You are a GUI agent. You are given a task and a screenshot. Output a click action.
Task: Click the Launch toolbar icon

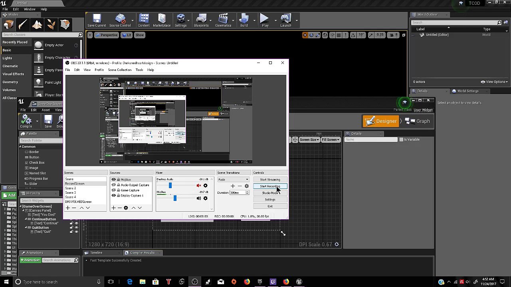285,21
